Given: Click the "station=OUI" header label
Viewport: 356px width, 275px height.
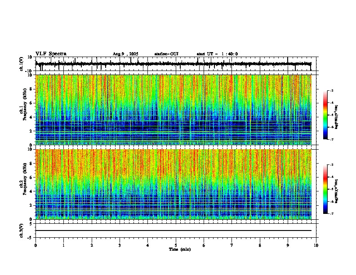Looking at the screenshot, I should click(x=166, y=54).
